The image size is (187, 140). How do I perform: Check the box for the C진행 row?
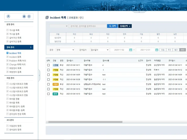(48, 65)
